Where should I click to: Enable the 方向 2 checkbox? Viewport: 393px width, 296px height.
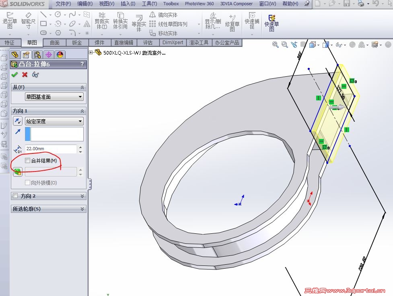pos(15,196)
